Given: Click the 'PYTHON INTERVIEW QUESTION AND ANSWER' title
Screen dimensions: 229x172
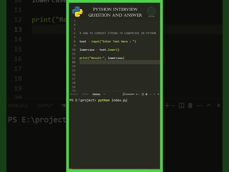Looking at the screenshot, I should (115, 12).
